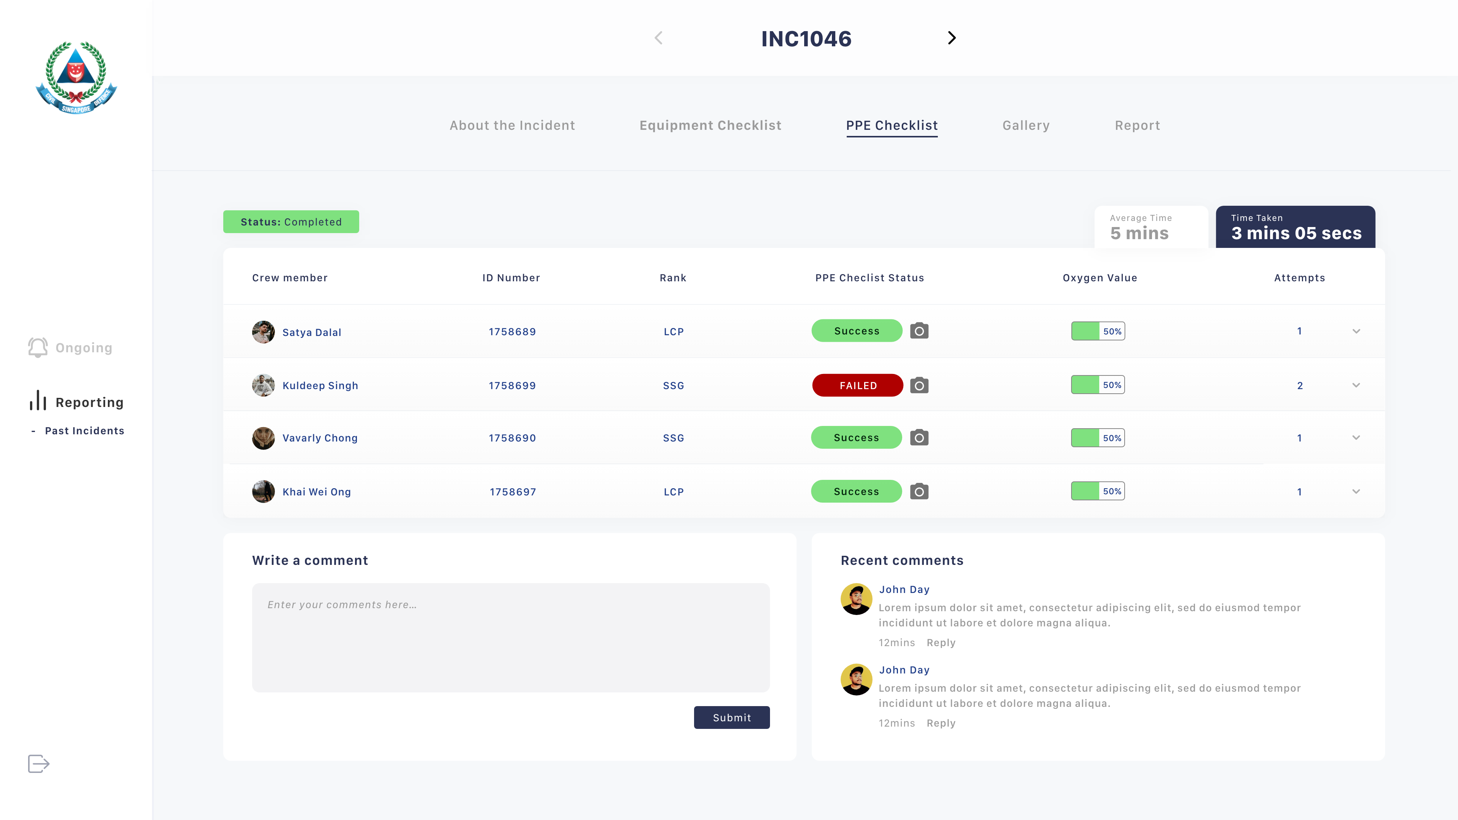This screenshot has width=1458, height=820.
Task: Click the Reporting bar chart icon
Action: click(38, 401)
